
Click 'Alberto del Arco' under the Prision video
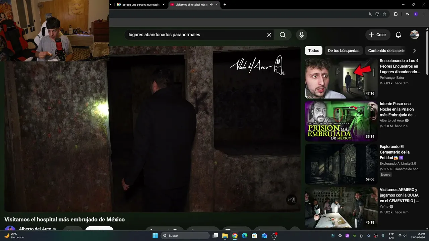tap(392, 120)
